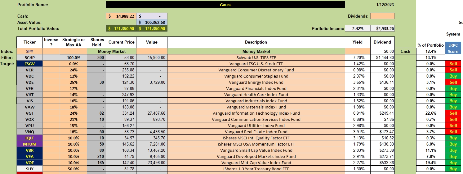Click the VOE ticker cell
This screenshot has height=174, width=463.
coord(30,163)
